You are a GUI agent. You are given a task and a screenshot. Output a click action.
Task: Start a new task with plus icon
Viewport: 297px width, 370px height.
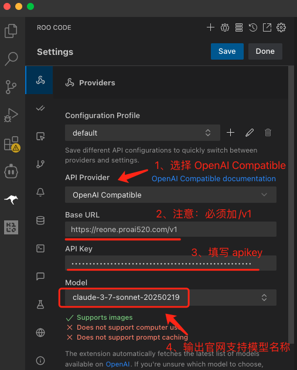point(210,27)
